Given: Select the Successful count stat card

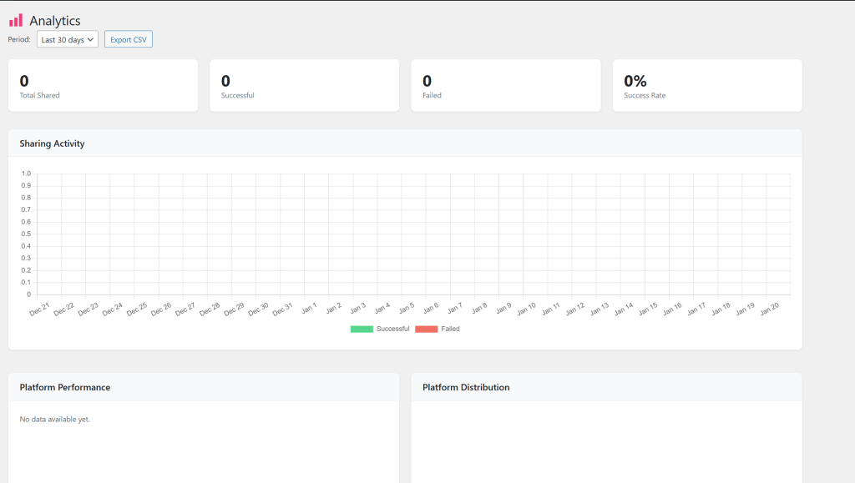Looking at the screenshot, I should (x=304, y=85).
